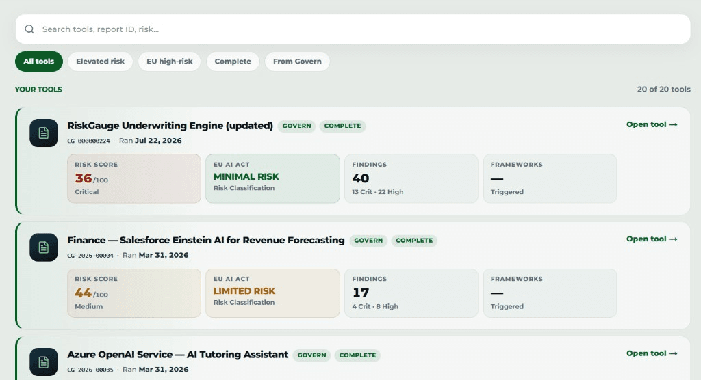Click the GOVERN badge on RiskGauge card
701x380 pixels.
tap(297, 126)
